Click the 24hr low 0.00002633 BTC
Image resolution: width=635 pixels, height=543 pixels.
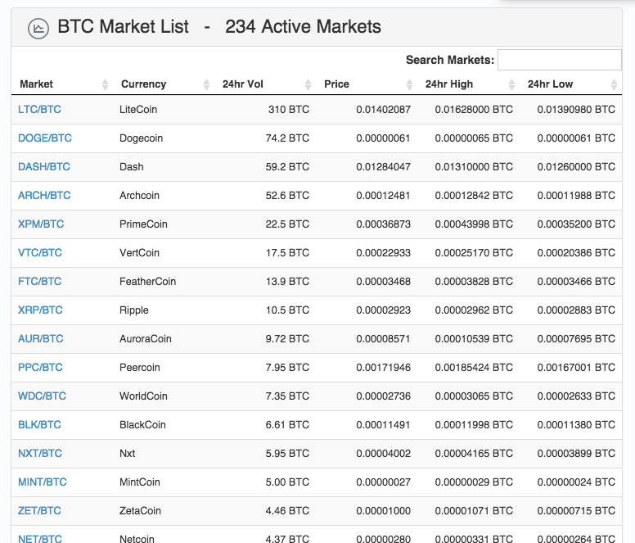(576, 396)
